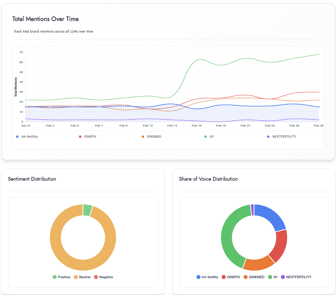
Task: Toggle IVI series in line chart legend
Action: pos(209,137)
